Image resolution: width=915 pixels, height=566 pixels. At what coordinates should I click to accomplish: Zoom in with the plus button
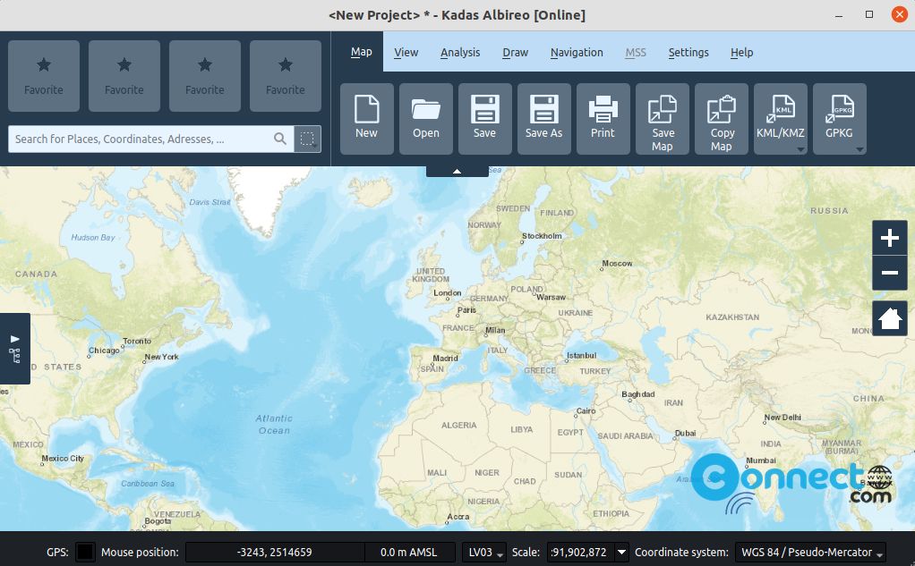point(889,238)
